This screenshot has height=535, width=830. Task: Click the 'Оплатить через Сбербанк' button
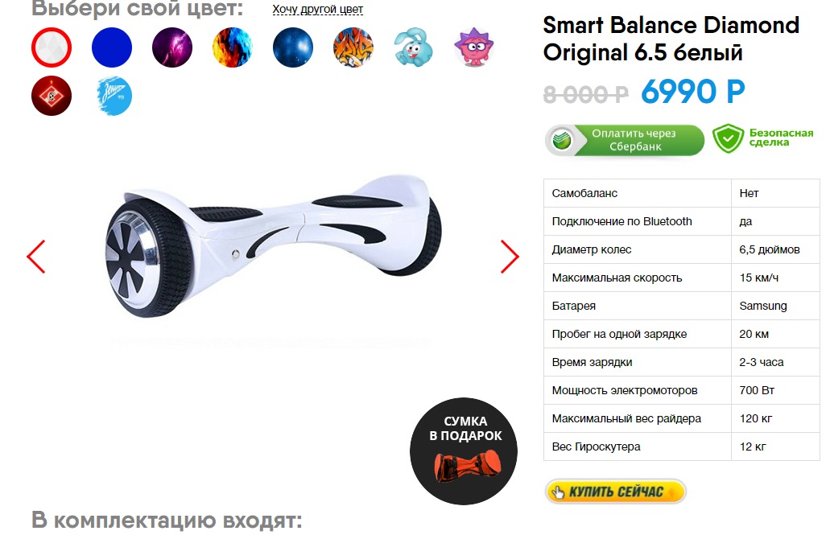point(625,140)
